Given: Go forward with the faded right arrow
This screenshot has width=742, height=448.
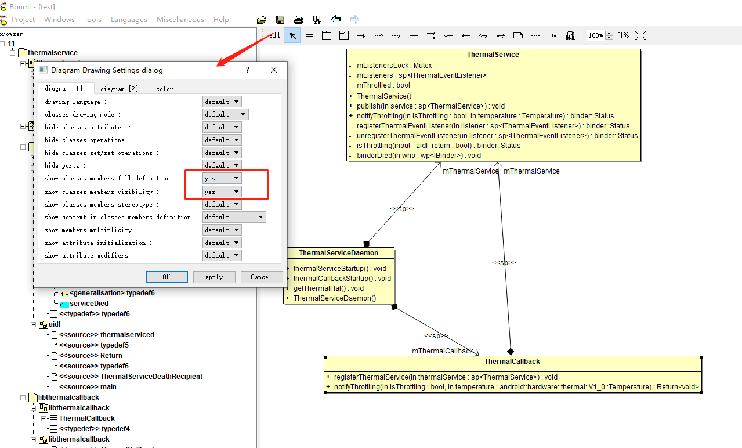Looking at the screenshot, I should click(354, 20).
